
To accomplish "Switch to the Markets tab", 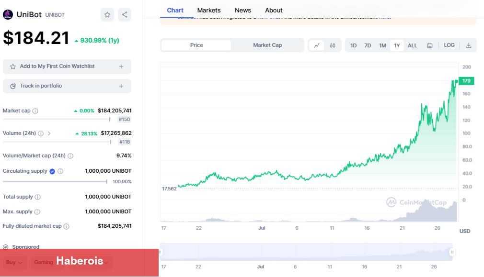I will click(x=208, y=10).
